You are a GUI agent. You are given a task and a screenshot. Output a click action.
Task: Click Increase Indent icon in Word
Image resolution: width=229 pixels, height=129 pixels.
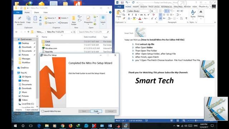point(182,11)
